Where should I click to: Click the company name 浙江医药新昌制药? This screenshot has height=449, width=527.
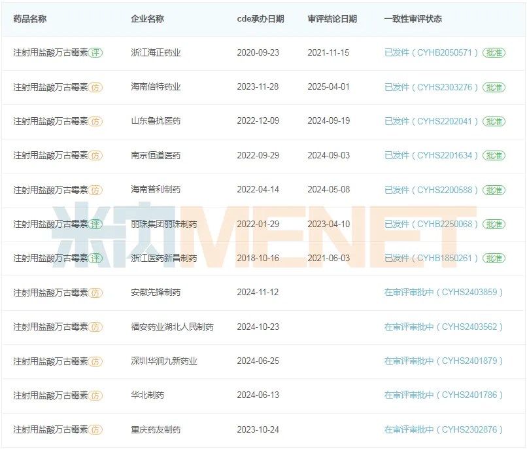[164, 259]
